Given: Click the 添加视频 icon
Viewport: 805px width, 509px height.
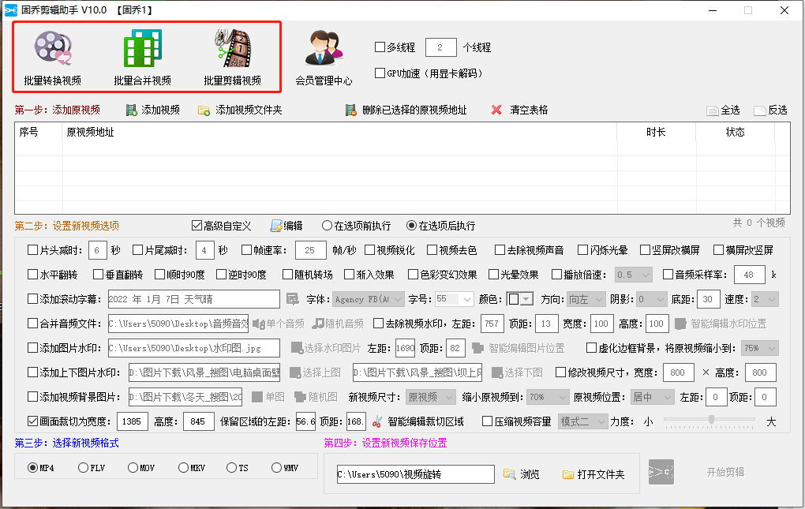Looking at the screenshot, I should (132, 110).
